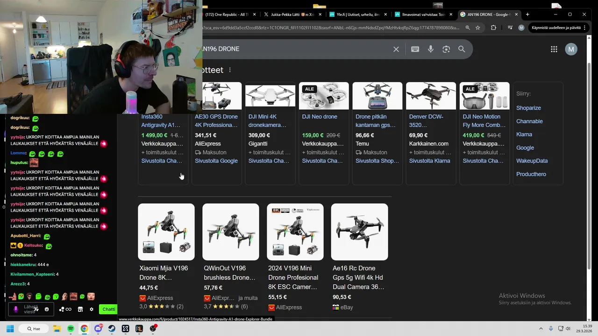This screenshot has height=336, width=598.
Task: Click the Lähetä viesti chat field
Action: pyautogui.click(x=31, y=309)
